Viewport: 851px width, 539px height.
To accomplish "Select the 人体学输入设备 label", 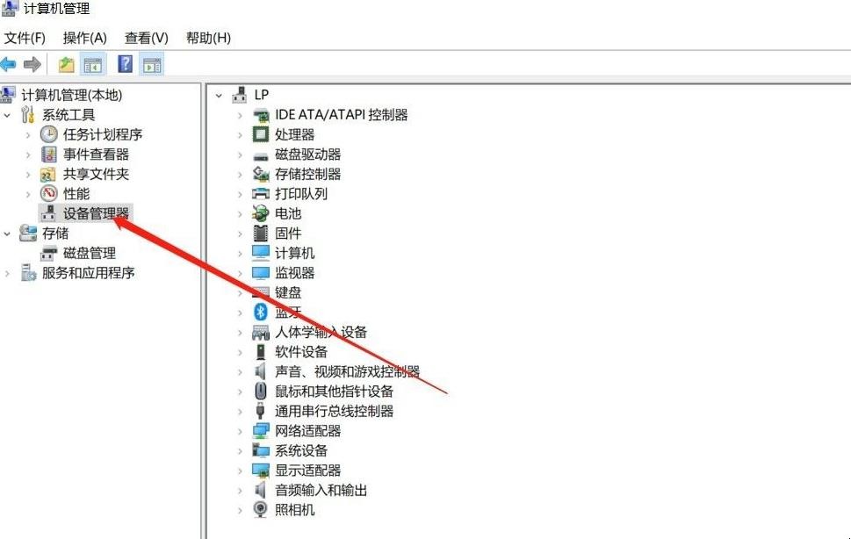I will click(321, 332).
